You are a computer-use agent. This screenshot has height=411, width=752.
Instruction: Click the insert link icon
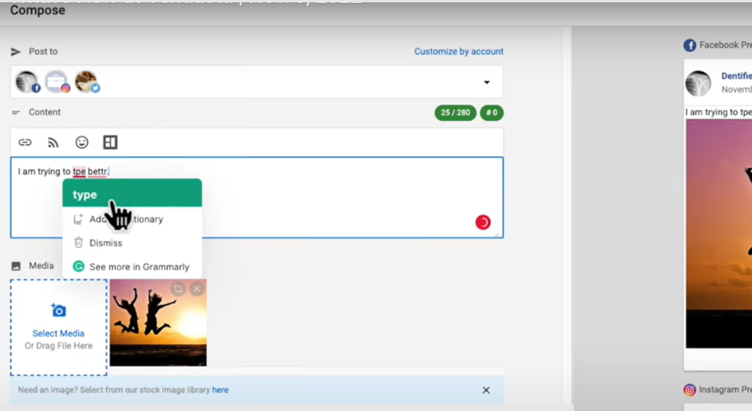tap(25, 143)
